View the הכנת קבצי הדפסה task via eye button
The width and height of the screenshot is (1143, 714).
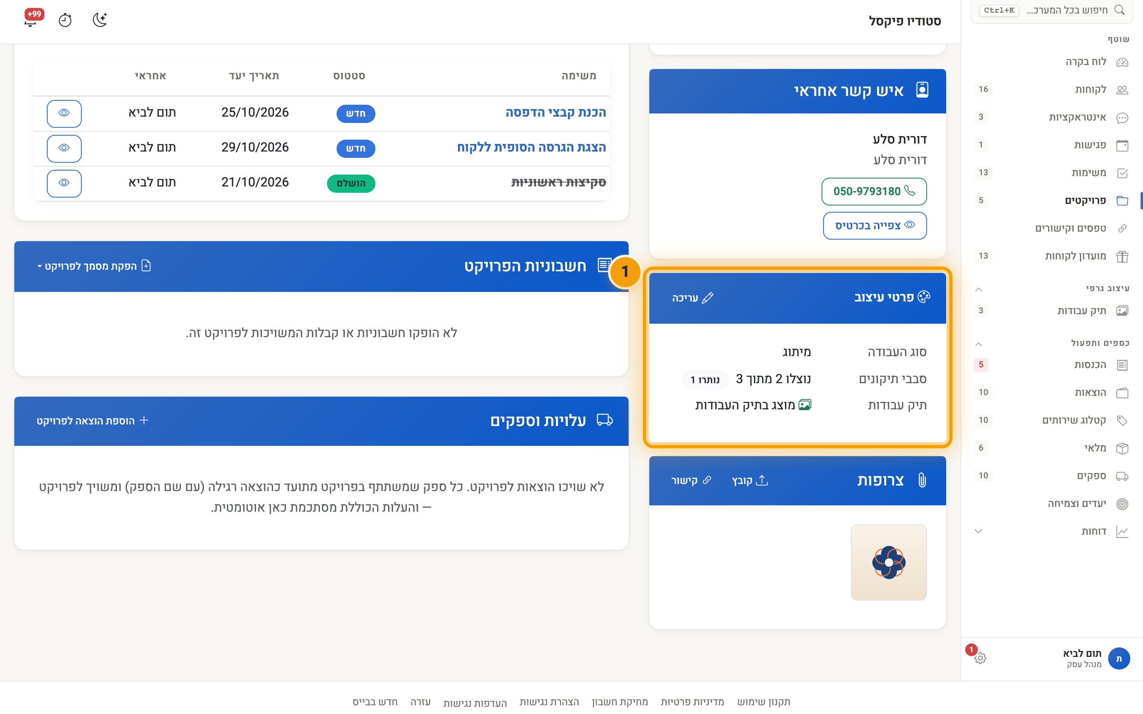64,113
